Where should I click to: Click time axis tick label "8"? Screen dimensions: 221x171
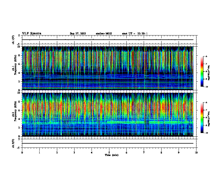[x=161, y=153]
